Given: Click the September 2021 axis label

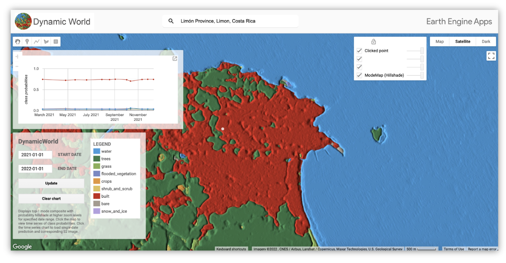Looking at the screenshot, I should pyautogui.click(x=115, y=117).
